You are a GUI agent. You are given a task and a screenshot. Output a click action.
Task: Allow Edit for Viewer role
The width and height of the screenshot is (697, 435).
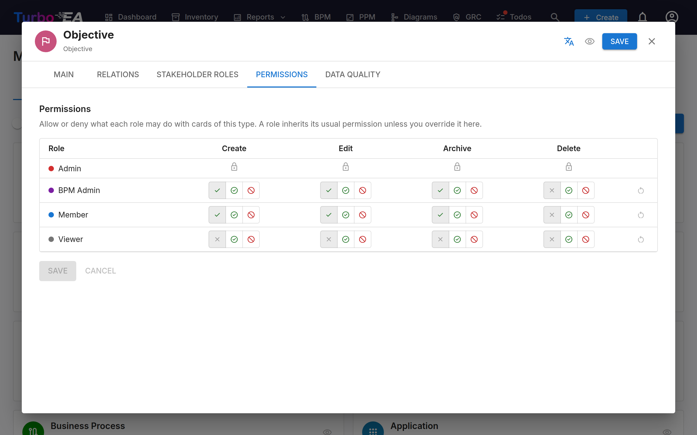click(346, 239)
